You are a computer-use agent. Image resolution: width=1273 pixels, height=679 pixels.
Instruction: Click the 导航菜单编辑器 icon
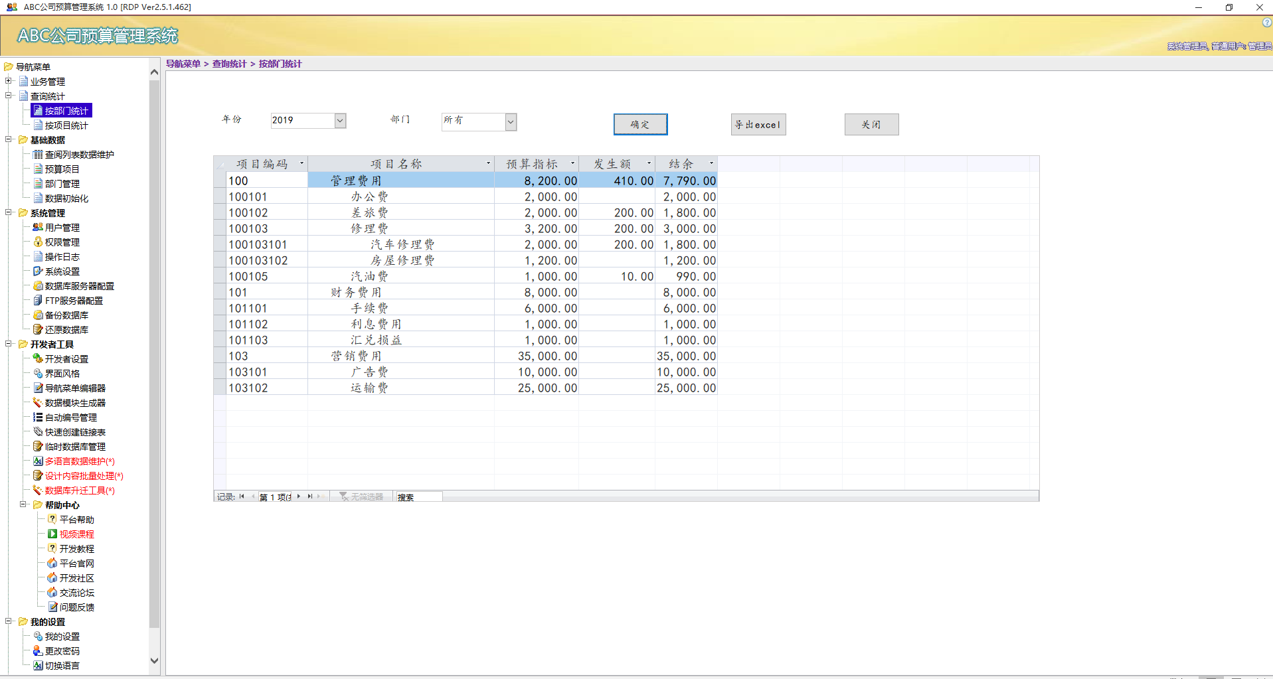[38, 388]
